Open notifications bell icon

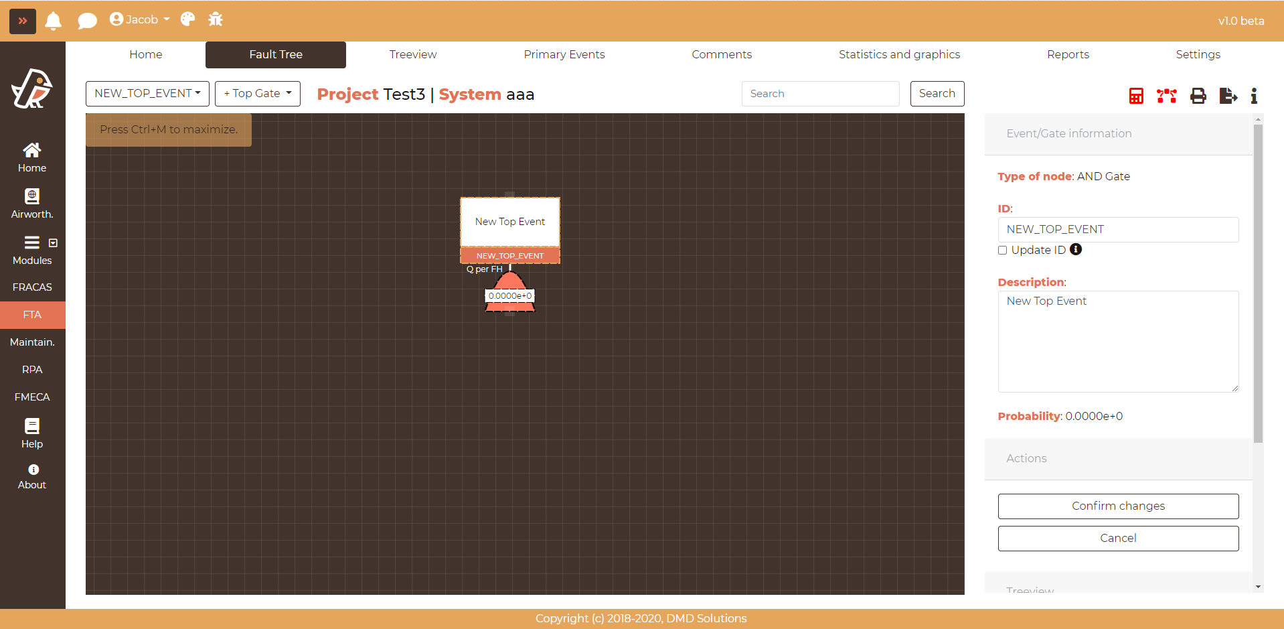click(x=54, y=21)
